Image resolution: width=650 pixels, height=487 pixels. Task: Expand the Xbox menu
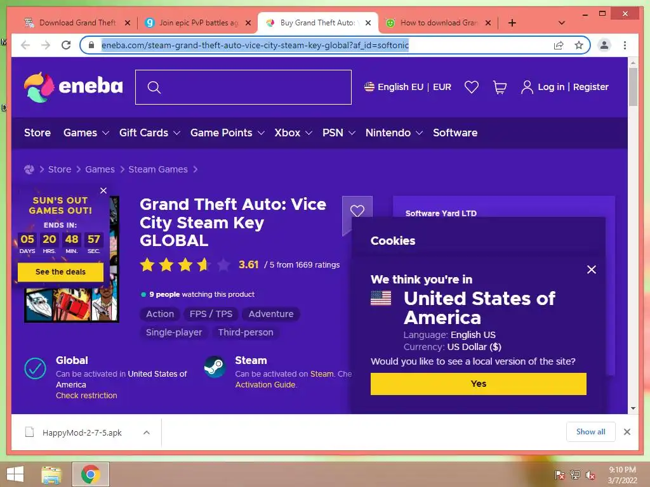pyautogui.click(x=293, y=133)
